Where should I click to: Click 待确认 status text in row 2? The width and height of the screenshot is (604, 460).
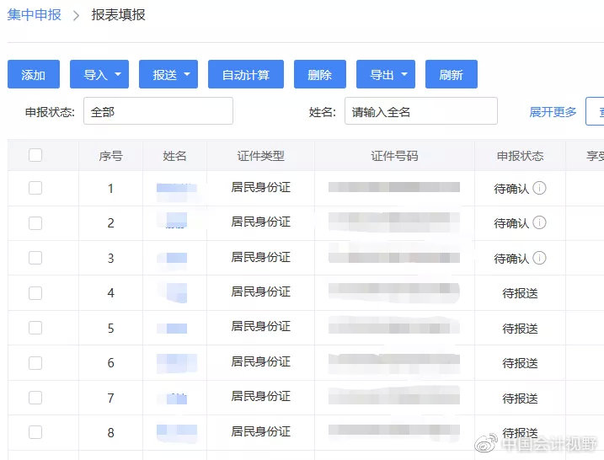[x=511, y=223]
